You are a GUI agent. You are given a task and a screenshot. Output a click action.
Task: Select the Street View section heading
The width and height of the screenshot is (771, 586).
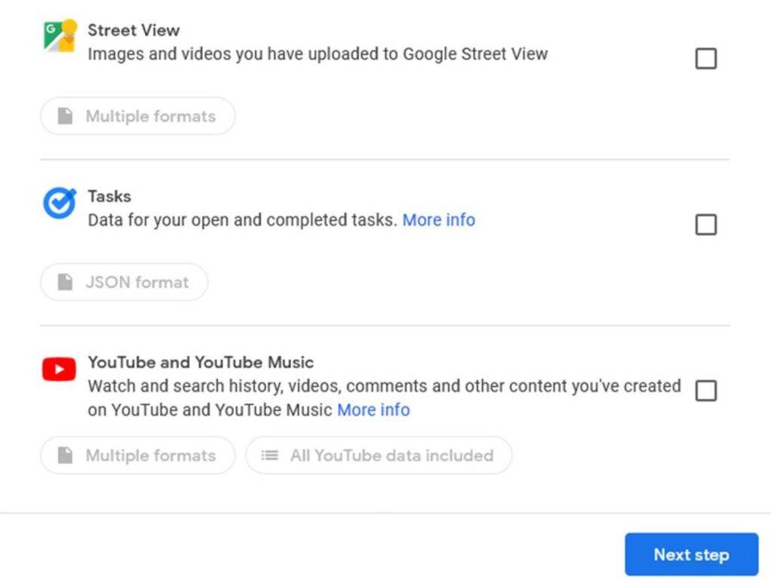pyautogui.click(x=134, y=30)
